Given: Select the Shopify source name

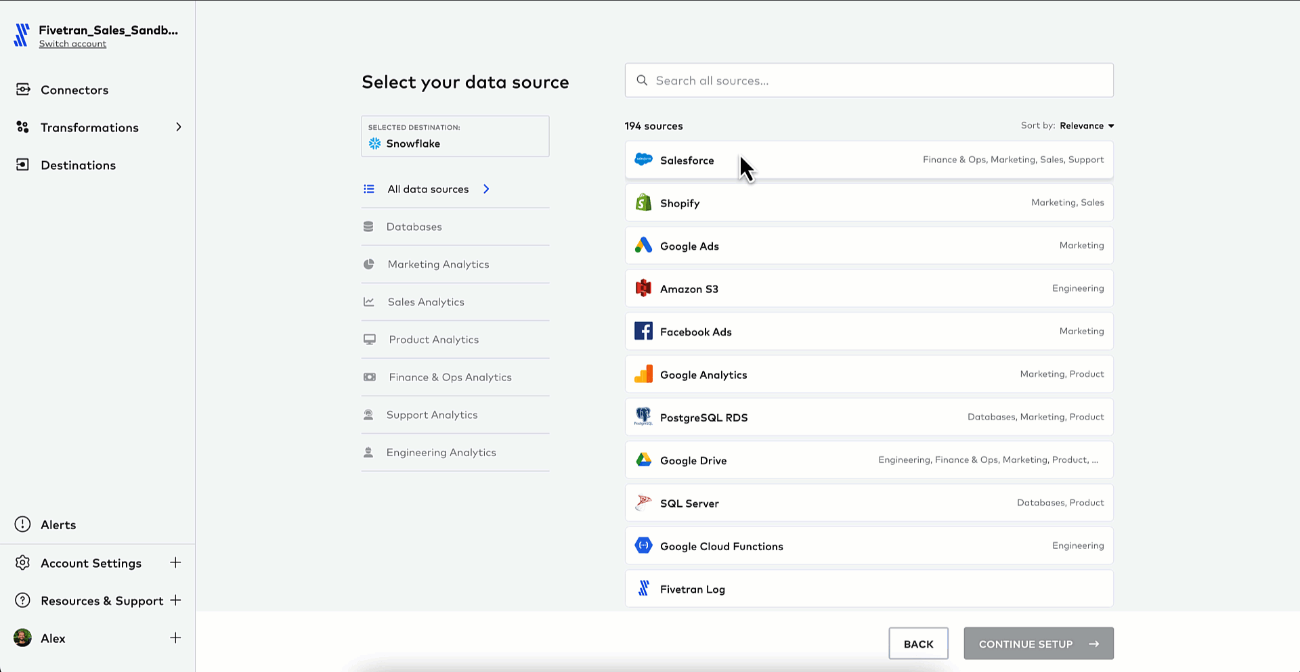Looking at the screenshot, I should pyautogui.click(x=680, y=203).
